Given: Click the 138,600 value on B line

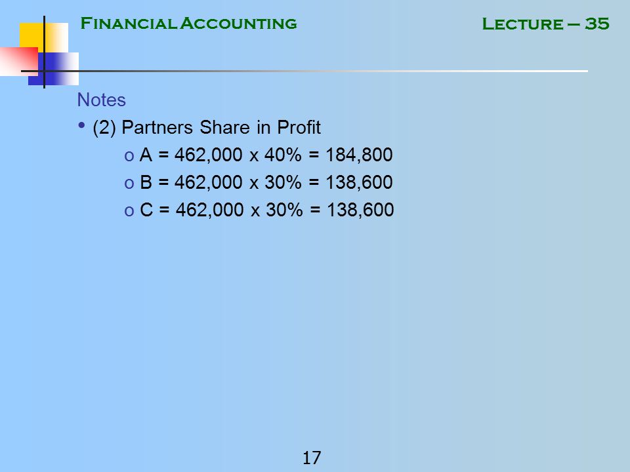Looking at the screenshot, I should pos(359,182).
